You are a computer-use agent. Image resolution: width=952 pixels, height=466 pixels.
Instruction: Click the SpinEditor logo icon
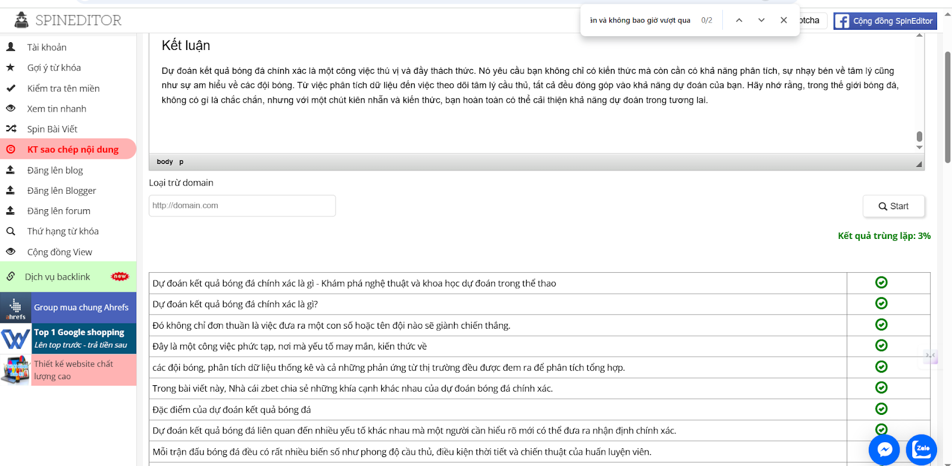[21, 20]
